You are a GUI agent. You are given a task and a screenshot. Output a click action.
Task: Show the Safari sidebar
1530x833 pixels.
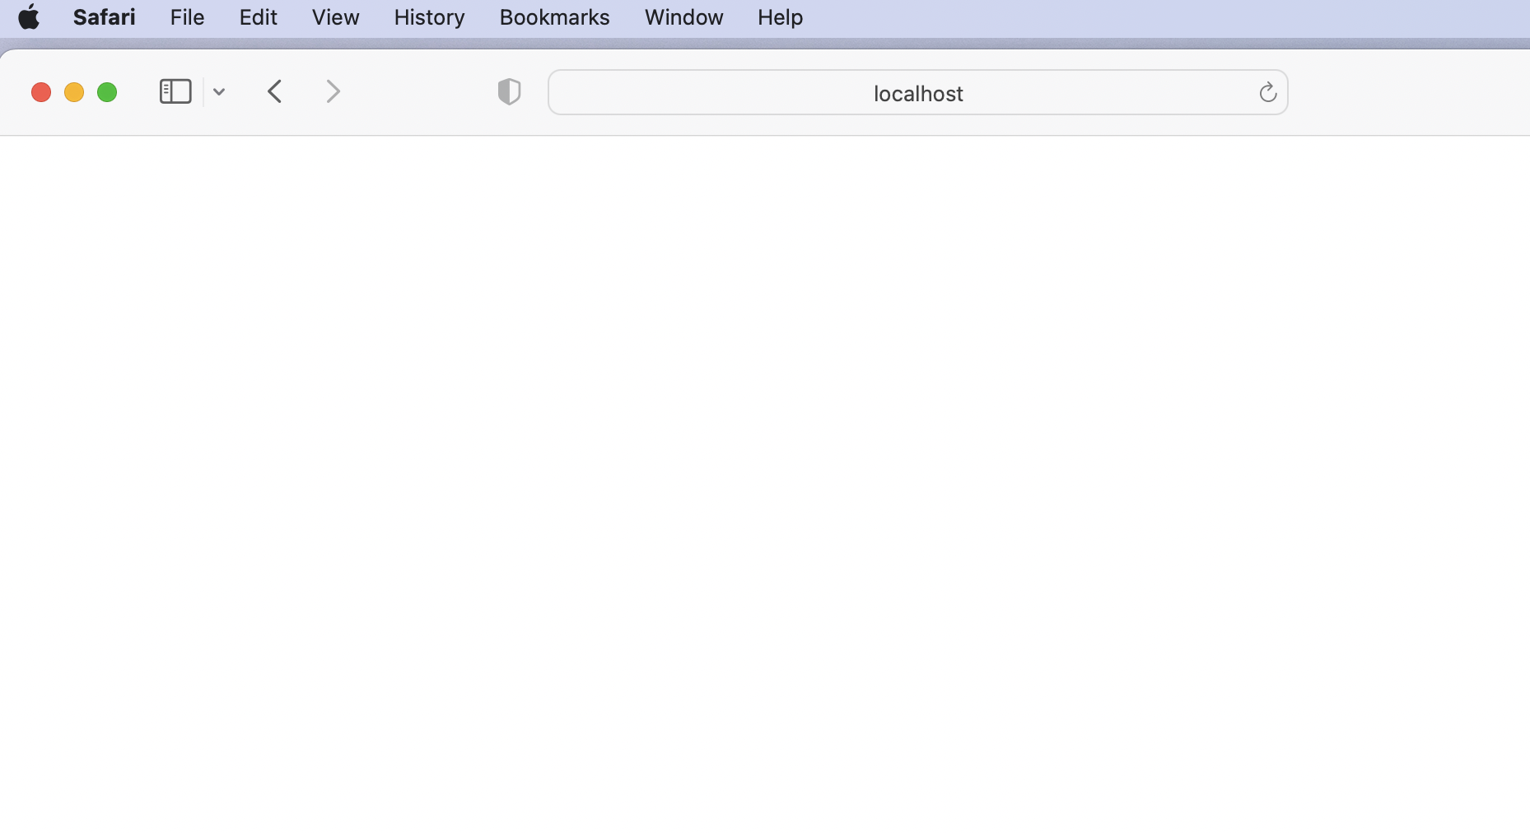(x=175, y=91)
